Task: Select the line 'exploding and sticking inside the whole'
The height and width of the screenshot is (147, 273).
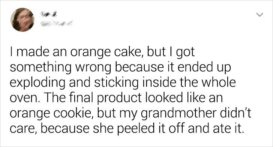Action: [x=123, y=83]
